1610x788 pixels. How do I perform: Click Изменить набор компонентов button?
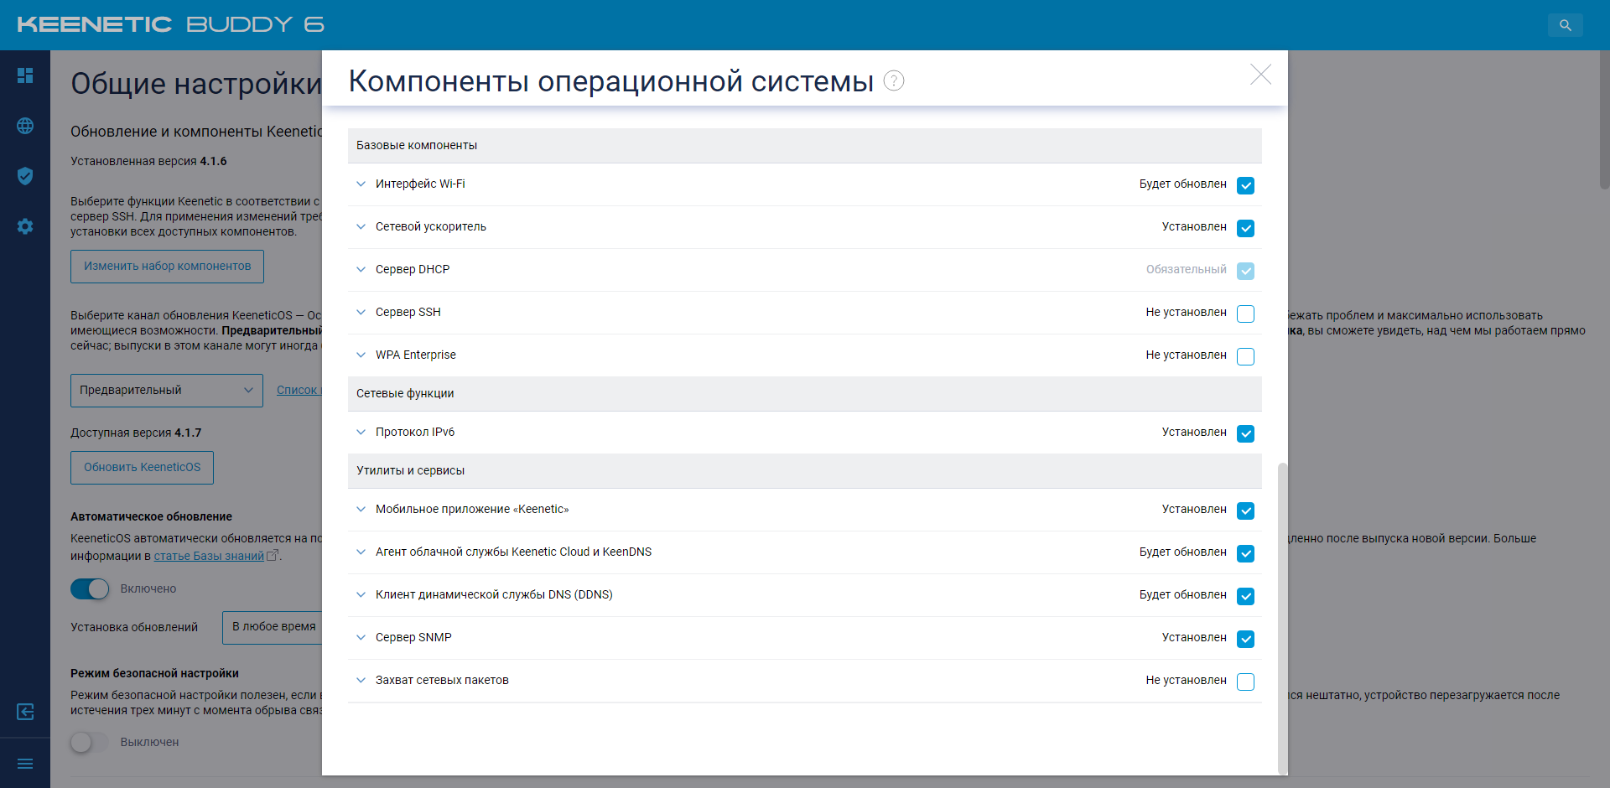click(167, 267)
